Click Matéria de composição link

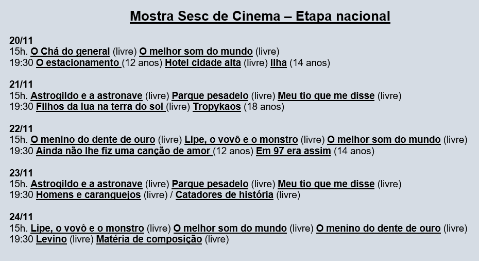pyautogui.click(x=149, y=239)
